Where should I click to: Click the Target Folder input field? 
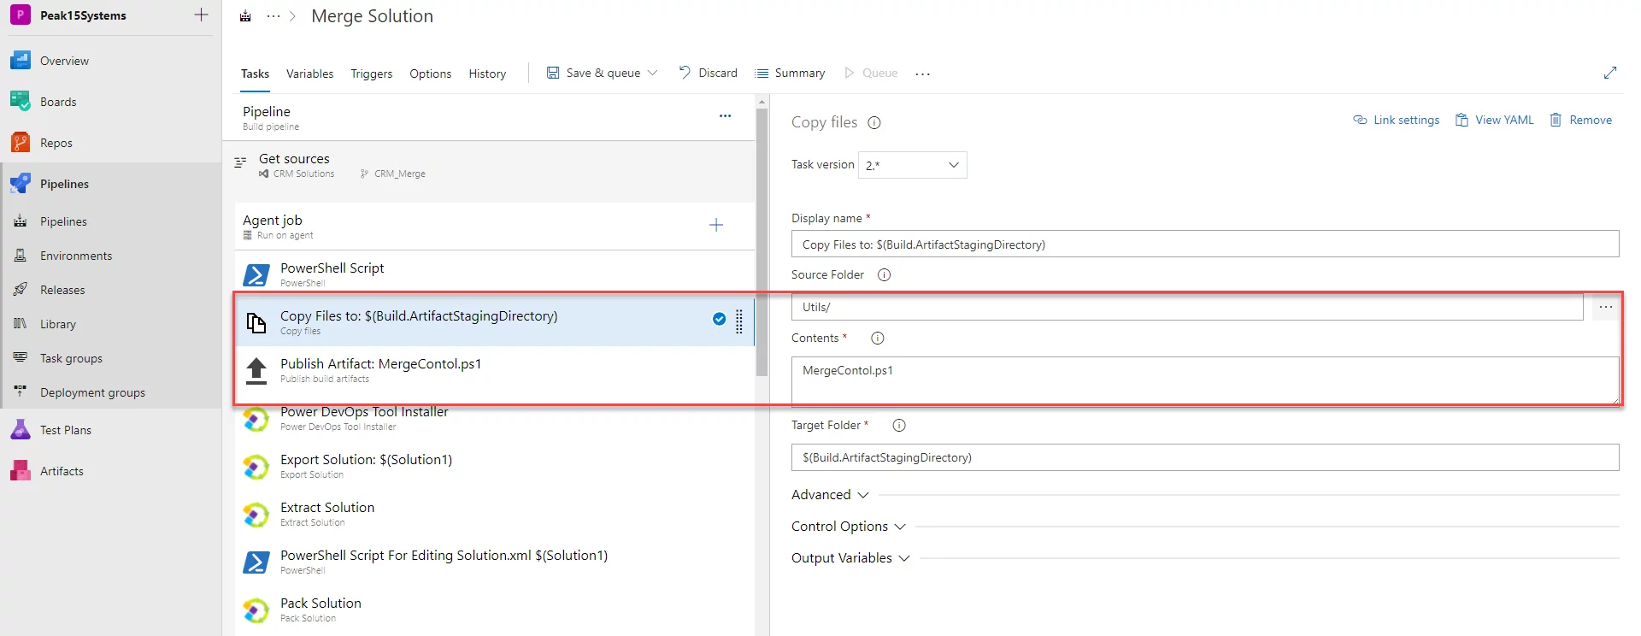tap(1205, 457)
